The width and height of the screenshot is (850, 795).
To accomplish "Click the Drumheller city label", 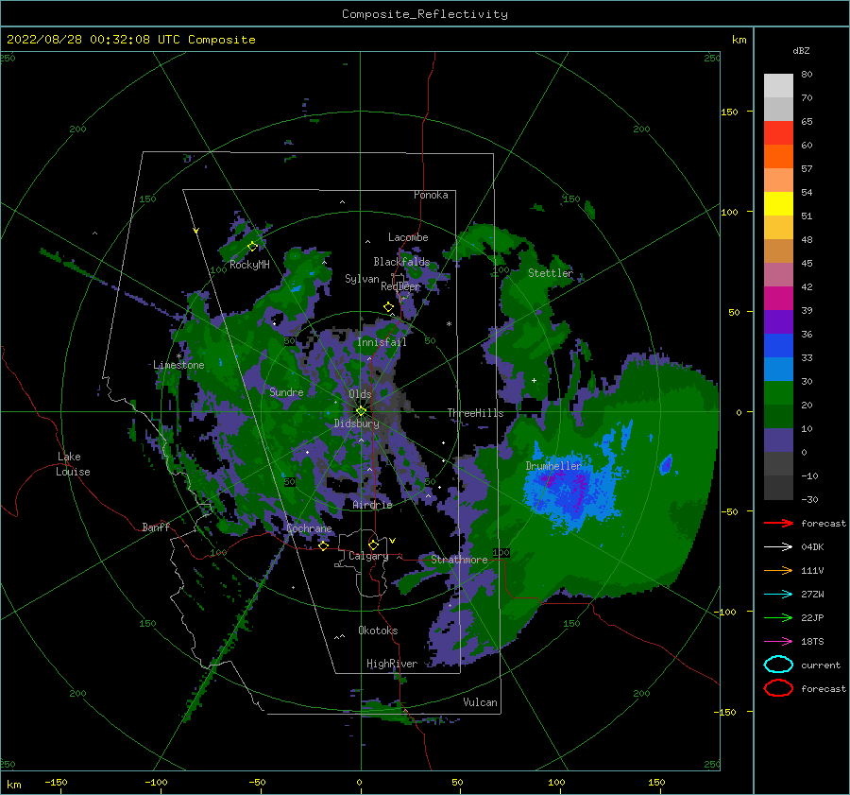I will click(553, 466).
